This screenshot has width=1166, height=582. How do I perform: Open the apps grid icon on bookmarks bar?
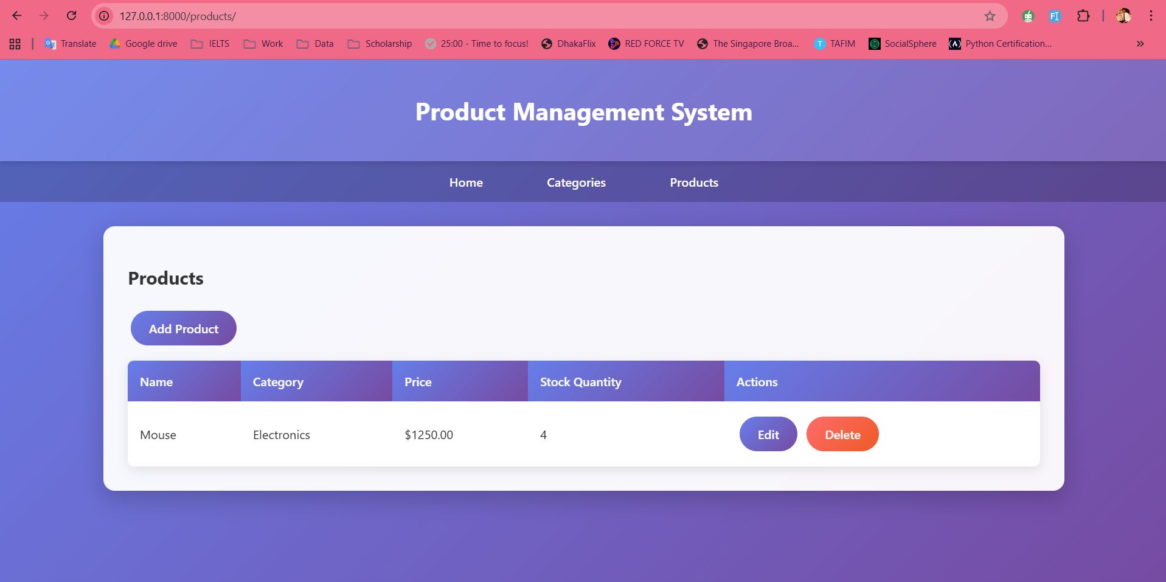[x=15, y=43]
